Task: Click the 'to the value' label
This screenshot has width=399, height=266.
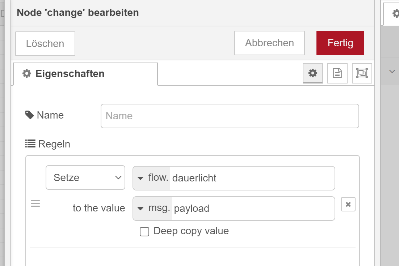Action: [x=99, y=208]
